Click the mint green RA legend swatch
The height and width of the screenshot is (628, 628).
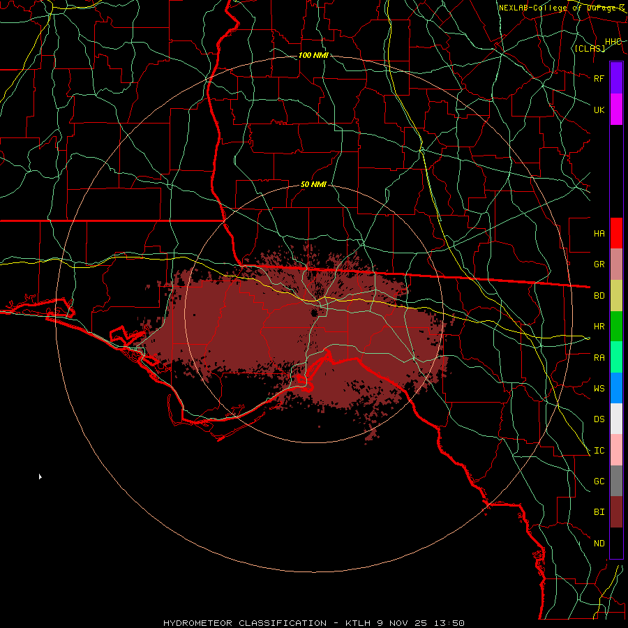point(616,357)
